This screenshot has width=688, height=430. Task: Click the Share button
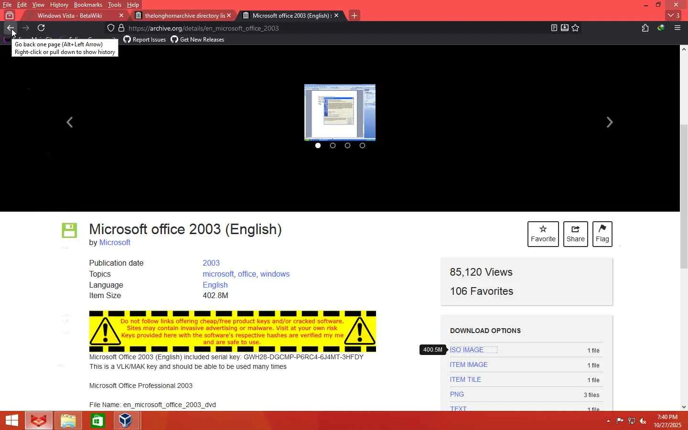576,234
